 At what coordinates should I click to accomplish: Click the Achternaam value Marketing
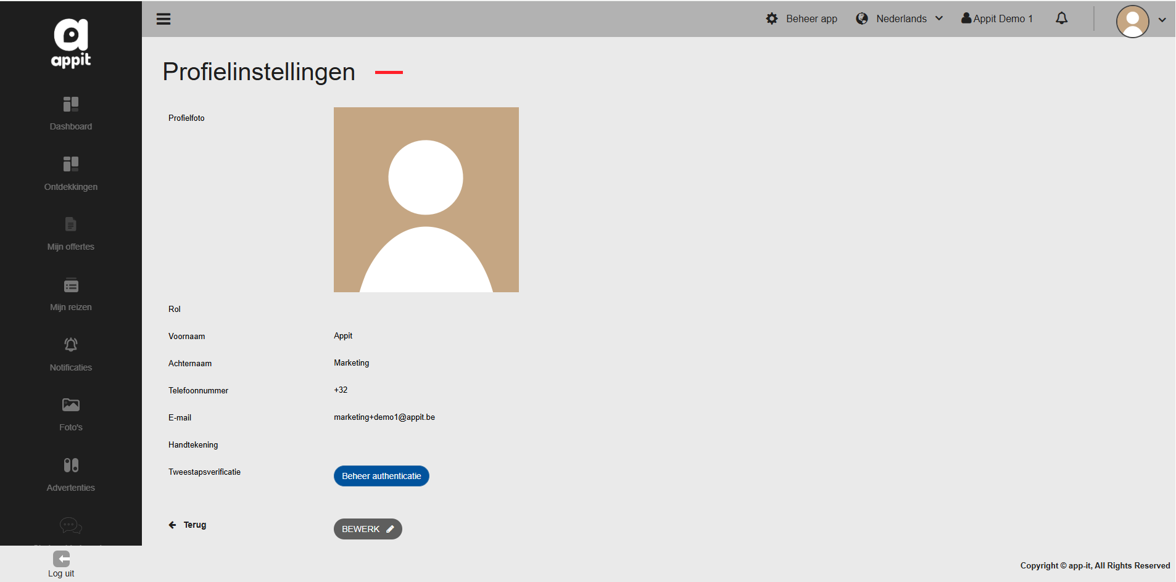(x=352, y=363)
